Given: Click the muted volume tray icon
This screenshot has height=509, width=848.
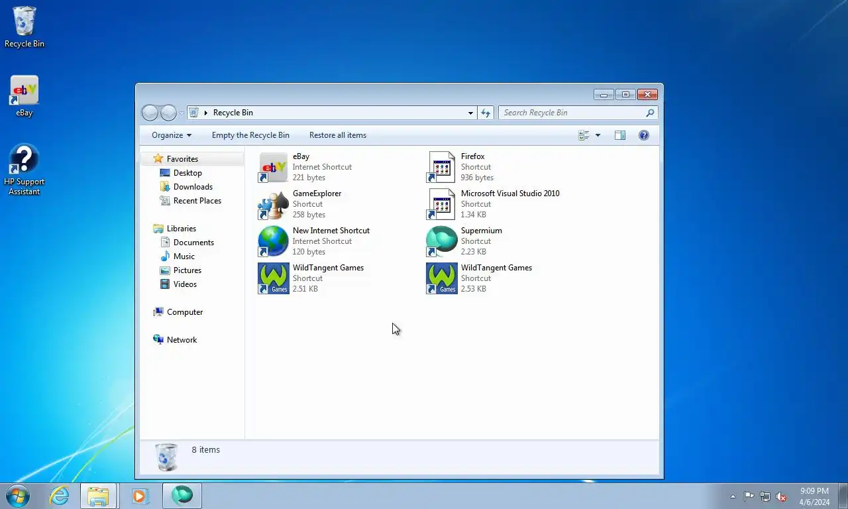Looking at the screenshot, I should [782, 496].
